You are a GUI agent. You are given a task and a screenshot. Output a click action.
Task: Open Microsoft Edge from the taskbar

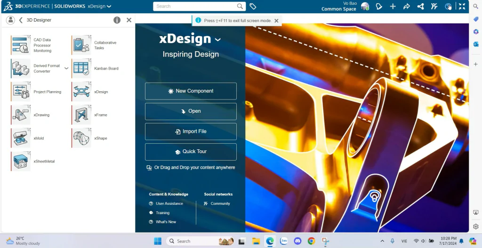270,241
